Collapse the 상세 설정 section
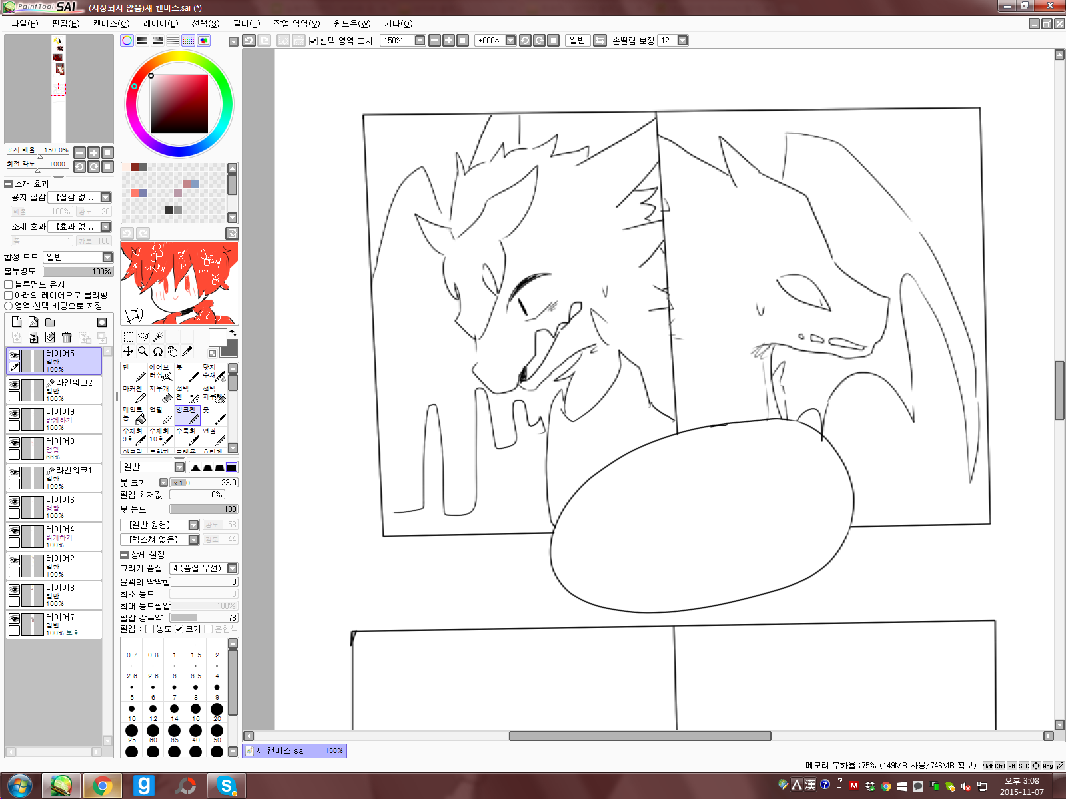Viewport: 1066px width, 799px height. [x=124, y=555]
